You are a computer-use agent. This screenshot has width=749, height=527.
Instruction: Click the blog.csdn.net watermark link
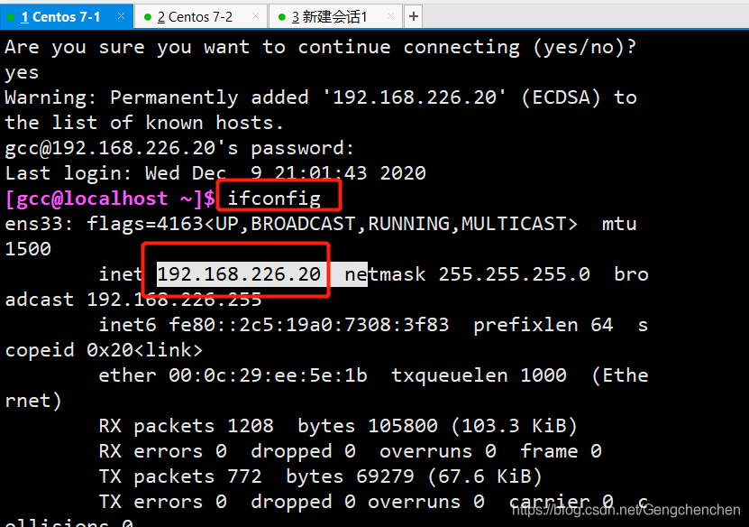click(x=626, y=510)
